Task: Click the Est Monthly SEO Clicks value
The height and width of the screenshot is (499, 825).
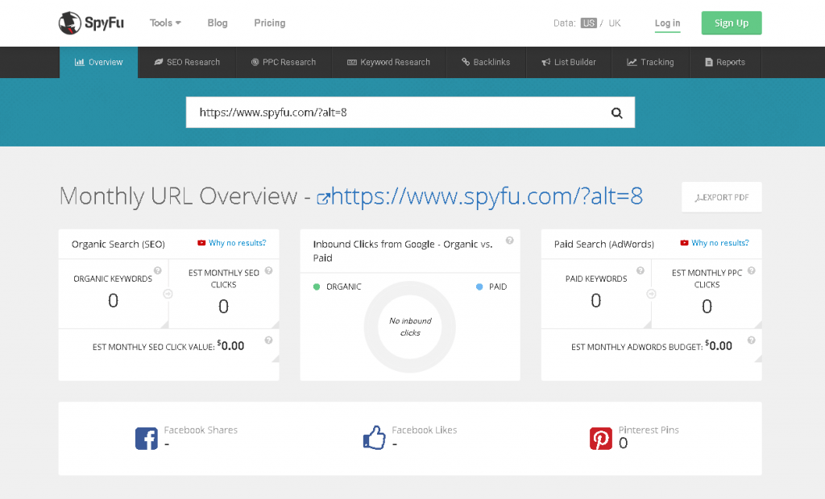Action: [x=224, y=307]
